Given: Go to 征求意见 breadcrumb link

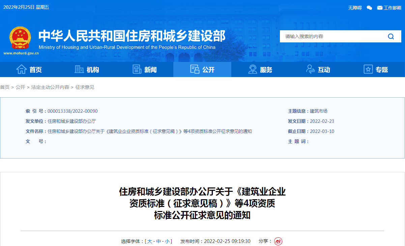Looking at the screenshot, I should coord(85,87).
